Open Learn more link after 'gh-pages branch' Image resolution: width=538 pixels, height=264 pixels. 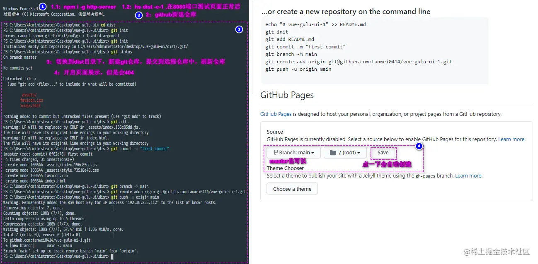(468, 176)
